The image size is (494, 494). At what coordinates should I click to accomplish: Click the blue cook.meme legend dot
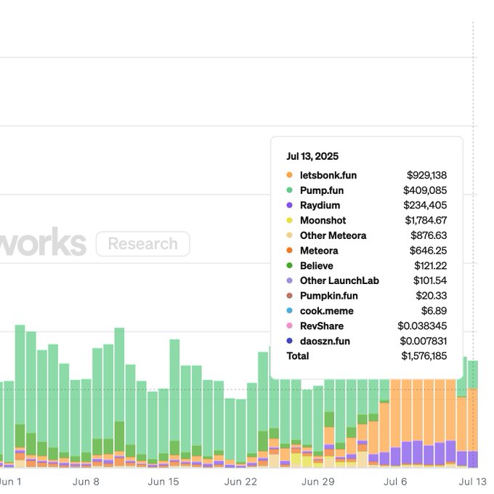point(289,311)
